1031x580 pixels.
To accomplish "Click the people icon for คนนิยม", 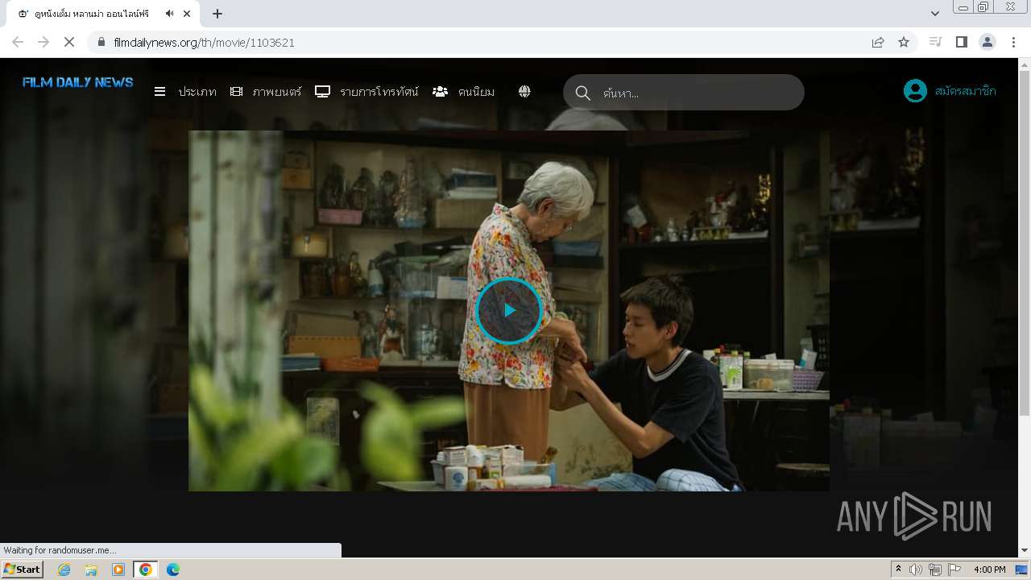I will (440, 92).
